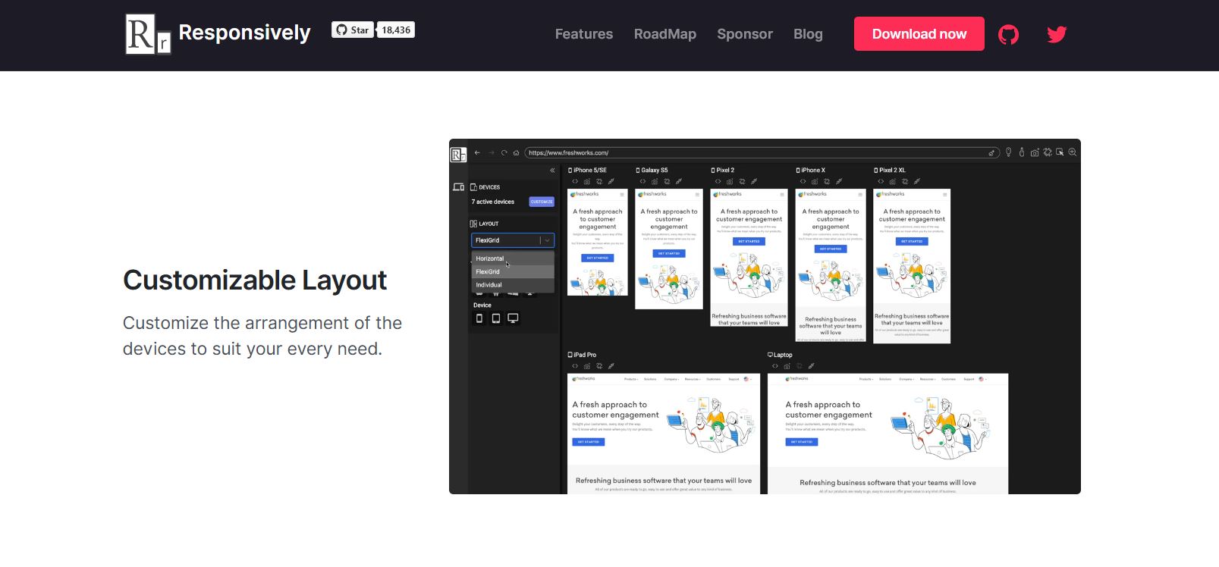Take screenshot of Laptop preview
Screen dimensions: 1219x567
787,366
